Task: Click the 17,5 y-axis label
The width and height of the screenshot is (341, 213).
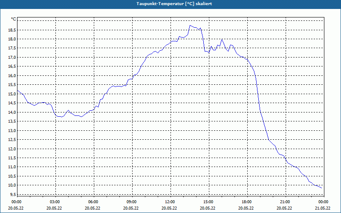Action: click(12, 48)
